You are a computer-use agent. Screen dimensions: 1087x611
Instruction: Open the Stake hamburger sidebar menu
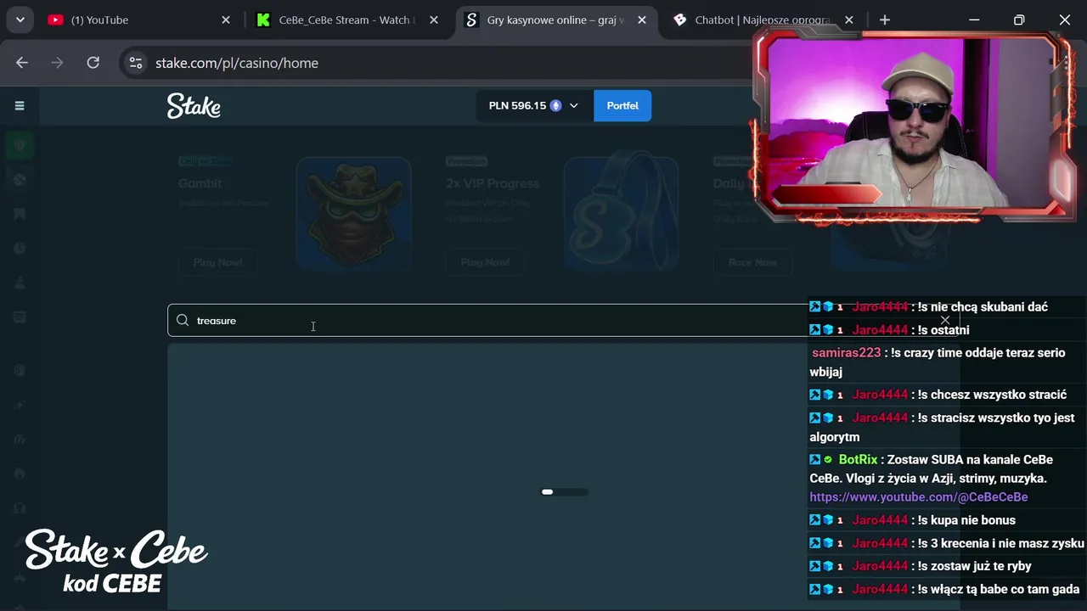point(20,106)
